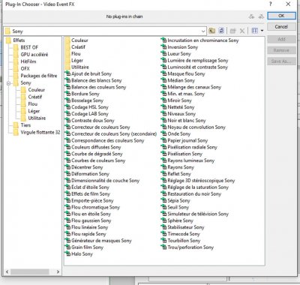The height and width of the screenshot is (285, 300).
Task: Select the HitFilm folder in tree
Action: (28, 61)
